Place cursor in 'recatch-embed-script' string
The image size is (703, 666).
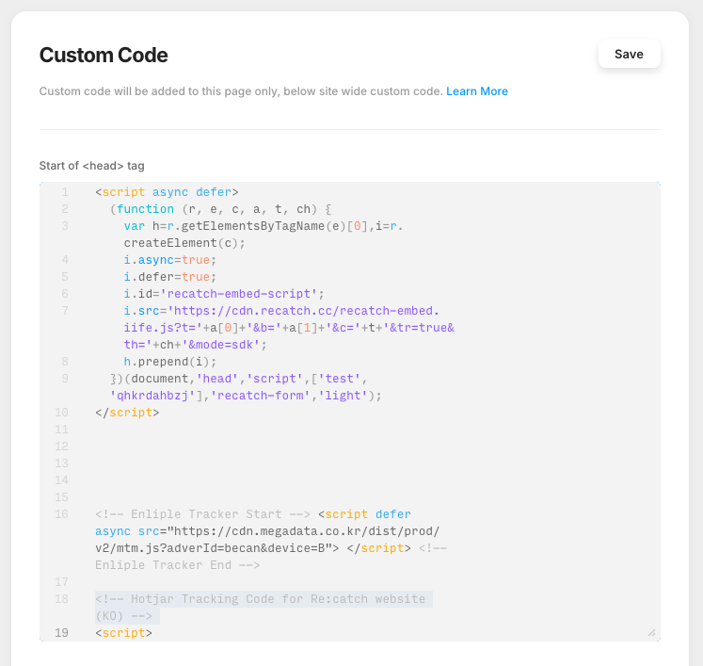coord(242,294)
